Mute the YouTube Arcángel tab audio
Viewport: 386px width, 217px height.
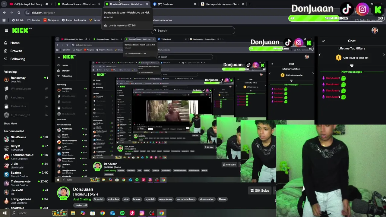(x=46, y=4)
